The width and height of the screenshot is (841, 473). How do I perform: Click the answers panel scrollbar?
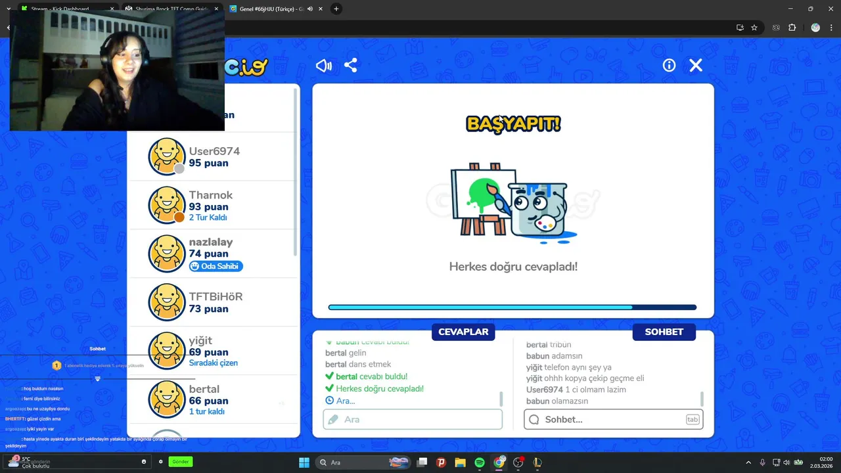501,399
